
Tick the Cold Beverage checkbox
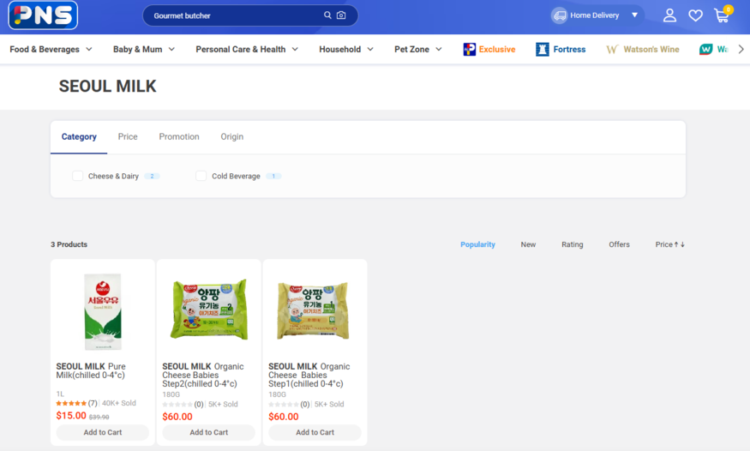coord(201,176)
